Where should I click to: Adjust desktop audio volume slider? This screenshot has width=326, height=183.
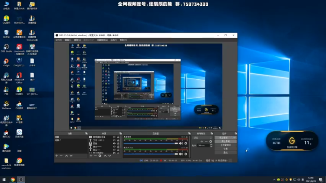point(151,144)
